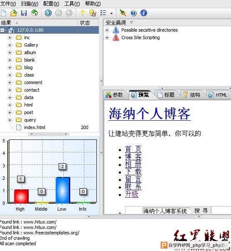Click the 搜 寻 search button in the preview
This screenshot has height=251, width=231.
201,211
